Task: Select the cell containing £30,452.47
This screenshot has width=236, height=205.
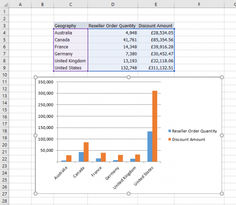Action: point(156,54)
